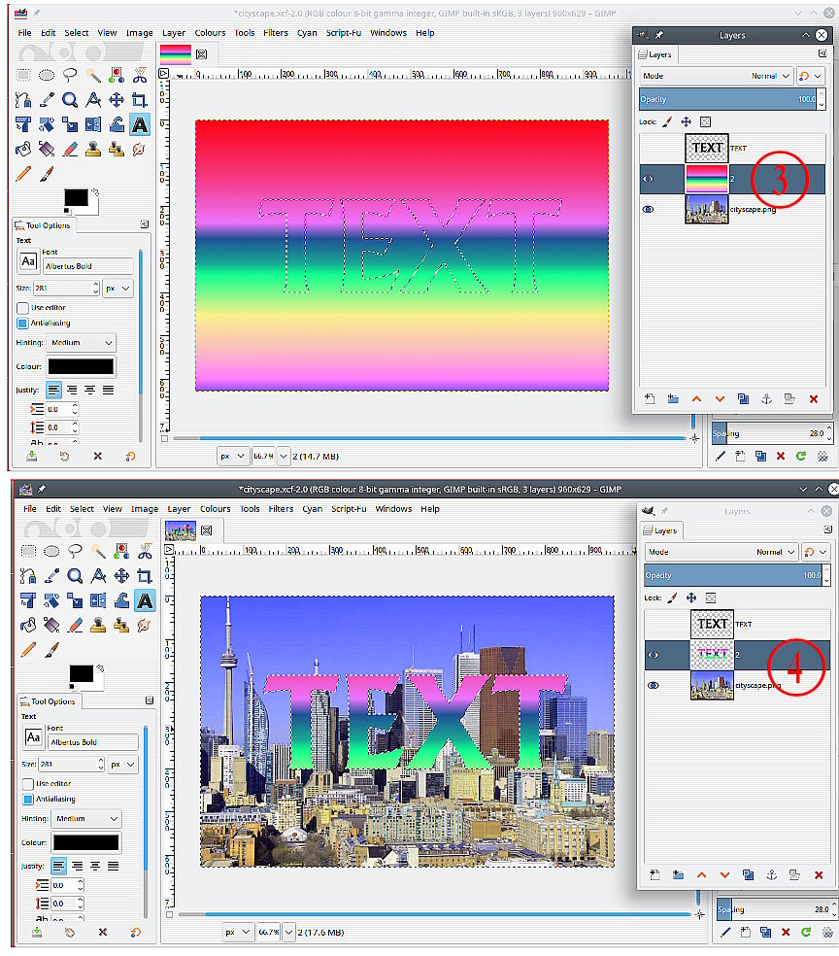Choose the Zoom magnifier tool in the bottom toolbox
Image resolution: width=839 pixels, height=956 pixels.
pyautogui.click(x=75, y=576)
